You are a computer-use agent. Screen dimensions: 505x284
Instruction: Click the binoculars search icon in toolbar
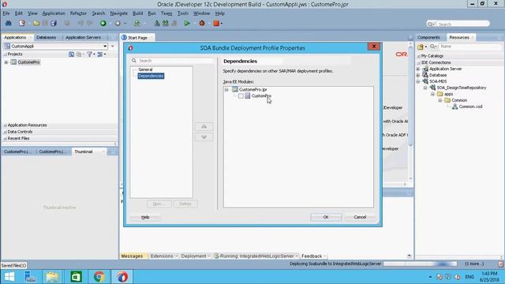(x=9, y=23)
